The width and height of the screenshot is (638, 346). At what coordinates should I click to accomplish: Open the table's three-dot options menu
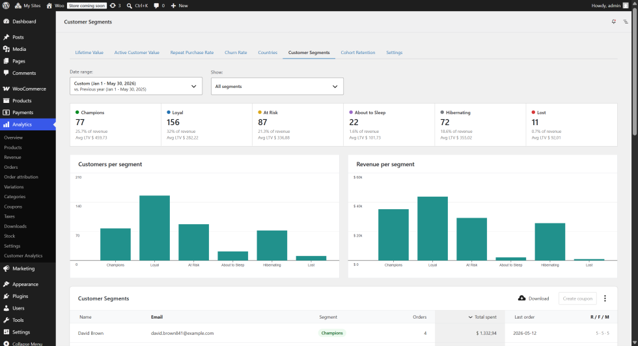pyautogui.click(x=605, y=298)
